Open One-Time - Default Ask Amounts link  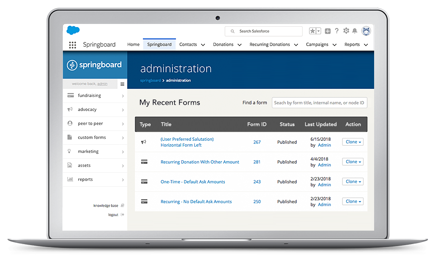(193, 182)
